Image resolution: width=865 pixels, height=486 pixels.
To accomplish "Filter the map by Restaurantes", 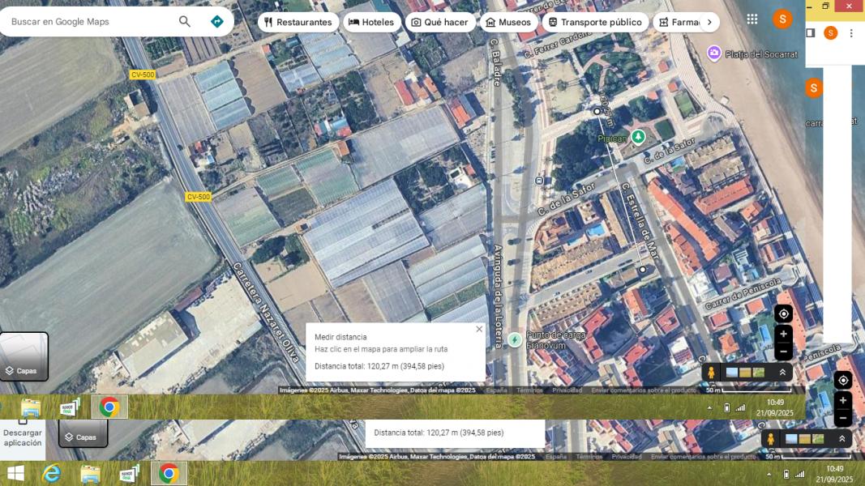I will (298, 22).
